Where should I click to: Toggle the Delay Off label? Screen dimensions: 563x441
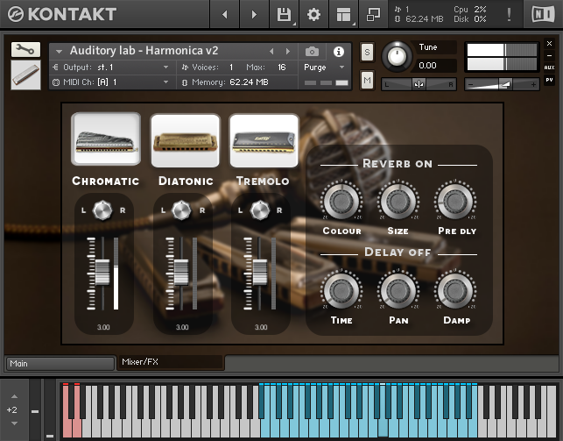398,253
